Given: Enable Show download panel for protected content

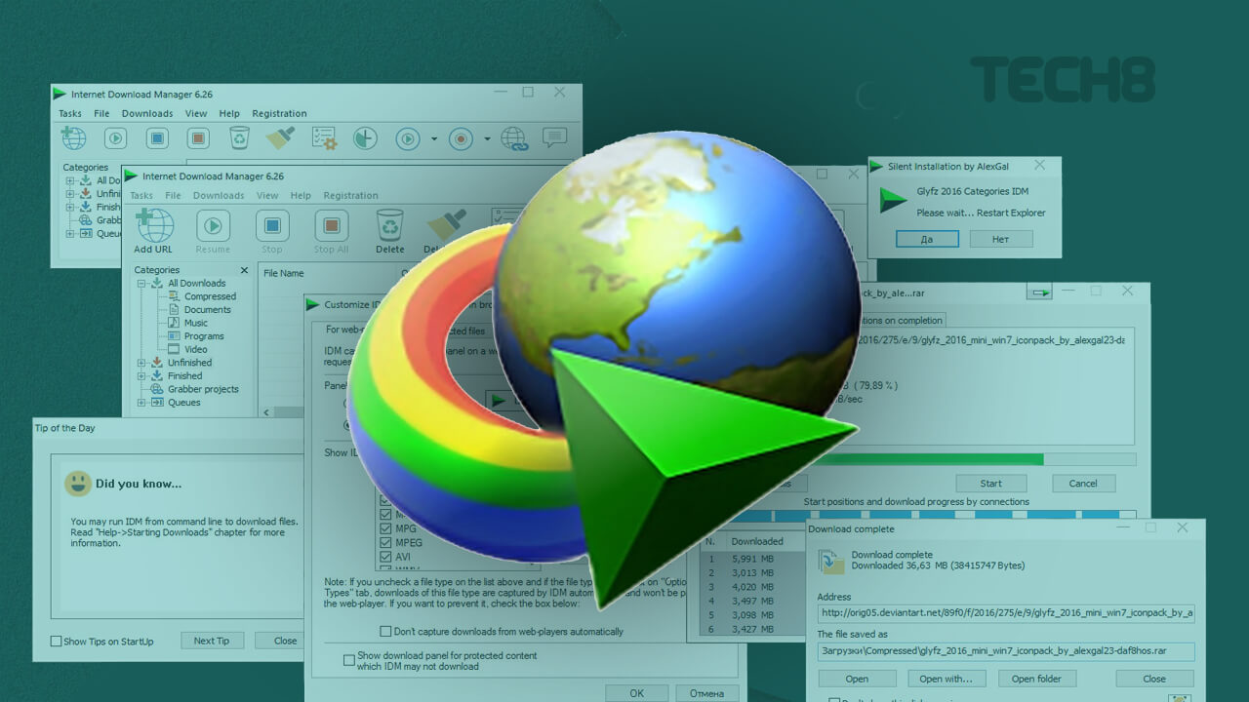Looking at the screenshot, I should [x=349, y=661].
